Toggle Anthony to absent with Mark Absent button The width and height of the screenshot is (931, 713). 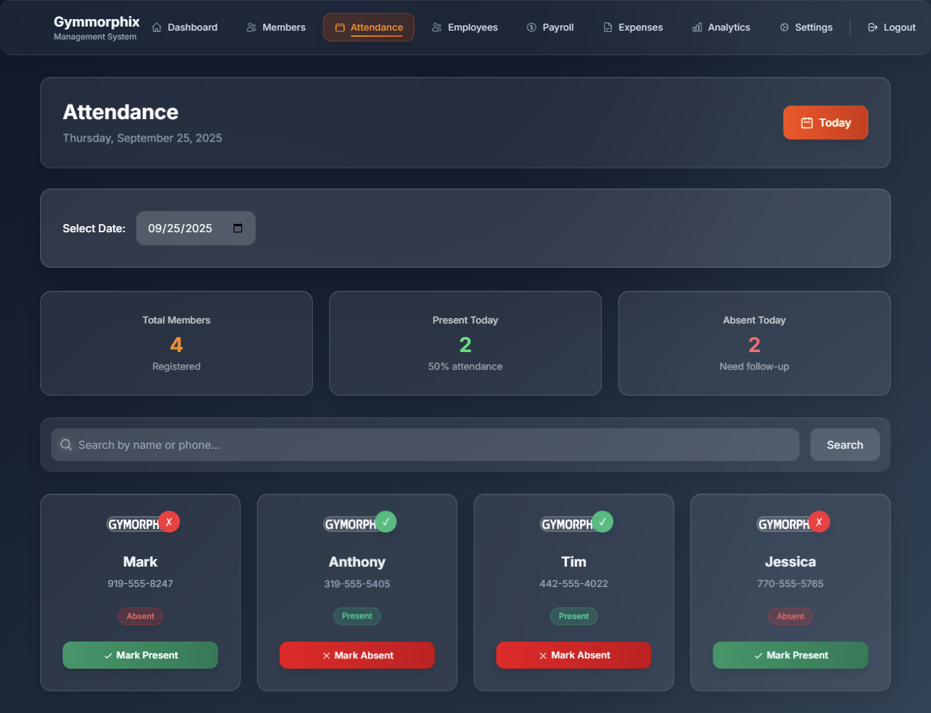[356, 654]
